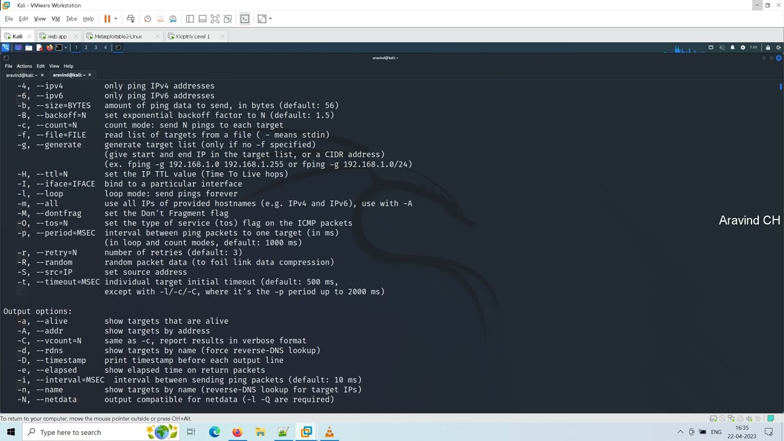Pause the virtual machine from the toolbar
This screenshot has height=441, width=784.
[107, 19]
